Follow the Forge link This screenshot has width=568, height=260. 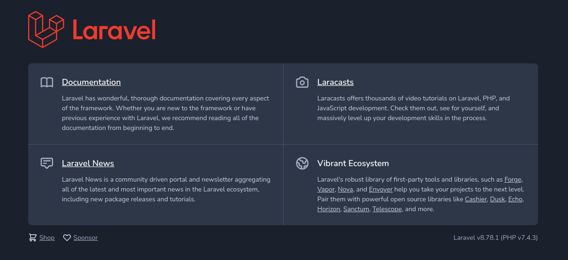pos(513,179)
